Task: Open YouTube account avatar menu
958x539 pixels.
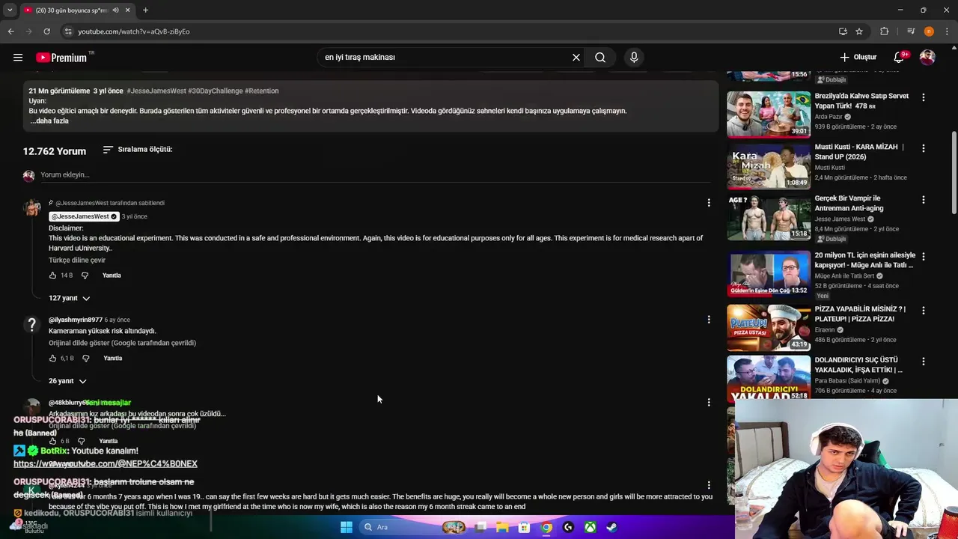Action: pyautogui.click(x=927, y=57)
